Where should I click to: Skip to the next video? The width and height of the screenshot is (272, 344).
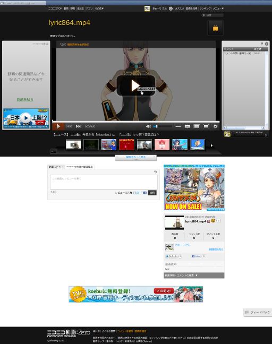coord(79,126)
